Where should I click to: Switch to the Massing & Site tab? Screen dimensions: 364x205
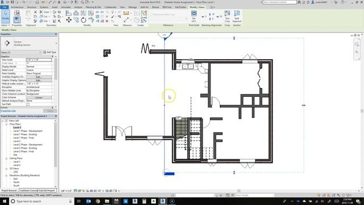(93, 7)
